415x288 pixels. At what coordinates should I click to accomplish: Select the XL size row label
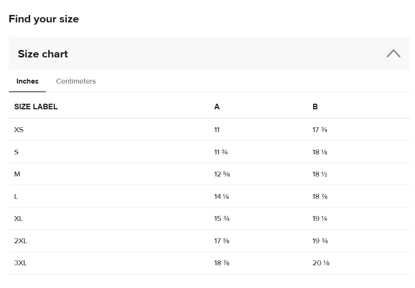19,219
